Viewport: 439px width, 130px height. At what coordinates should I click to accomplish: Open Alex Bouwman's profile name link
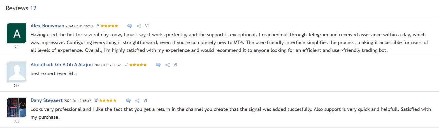click(47, 26)
